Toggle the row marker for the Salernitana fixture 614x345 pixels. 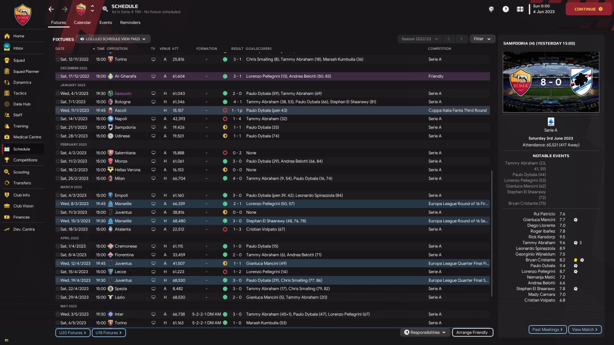[58, 153]
